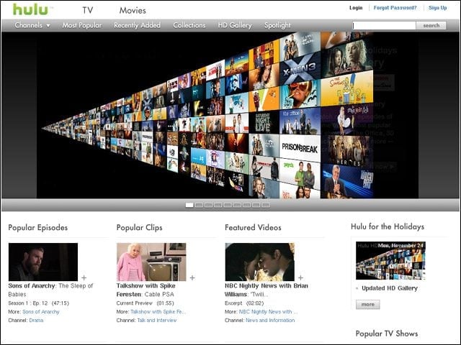Open the HD Gallery
This screenshot has height=345, width=461.
pos(235,25)
